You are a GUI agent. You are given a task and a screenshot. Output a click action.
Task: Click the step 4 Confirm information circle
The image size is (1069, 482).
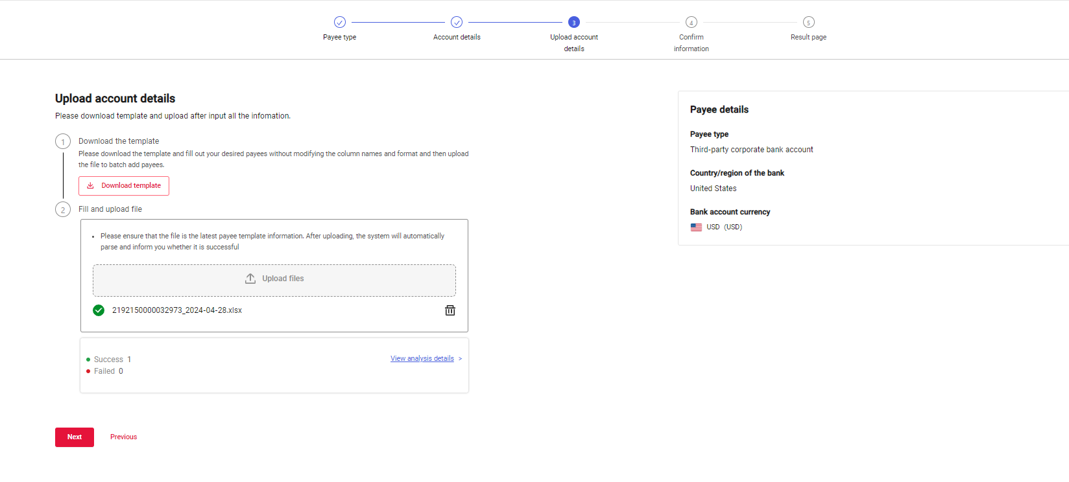691,22
